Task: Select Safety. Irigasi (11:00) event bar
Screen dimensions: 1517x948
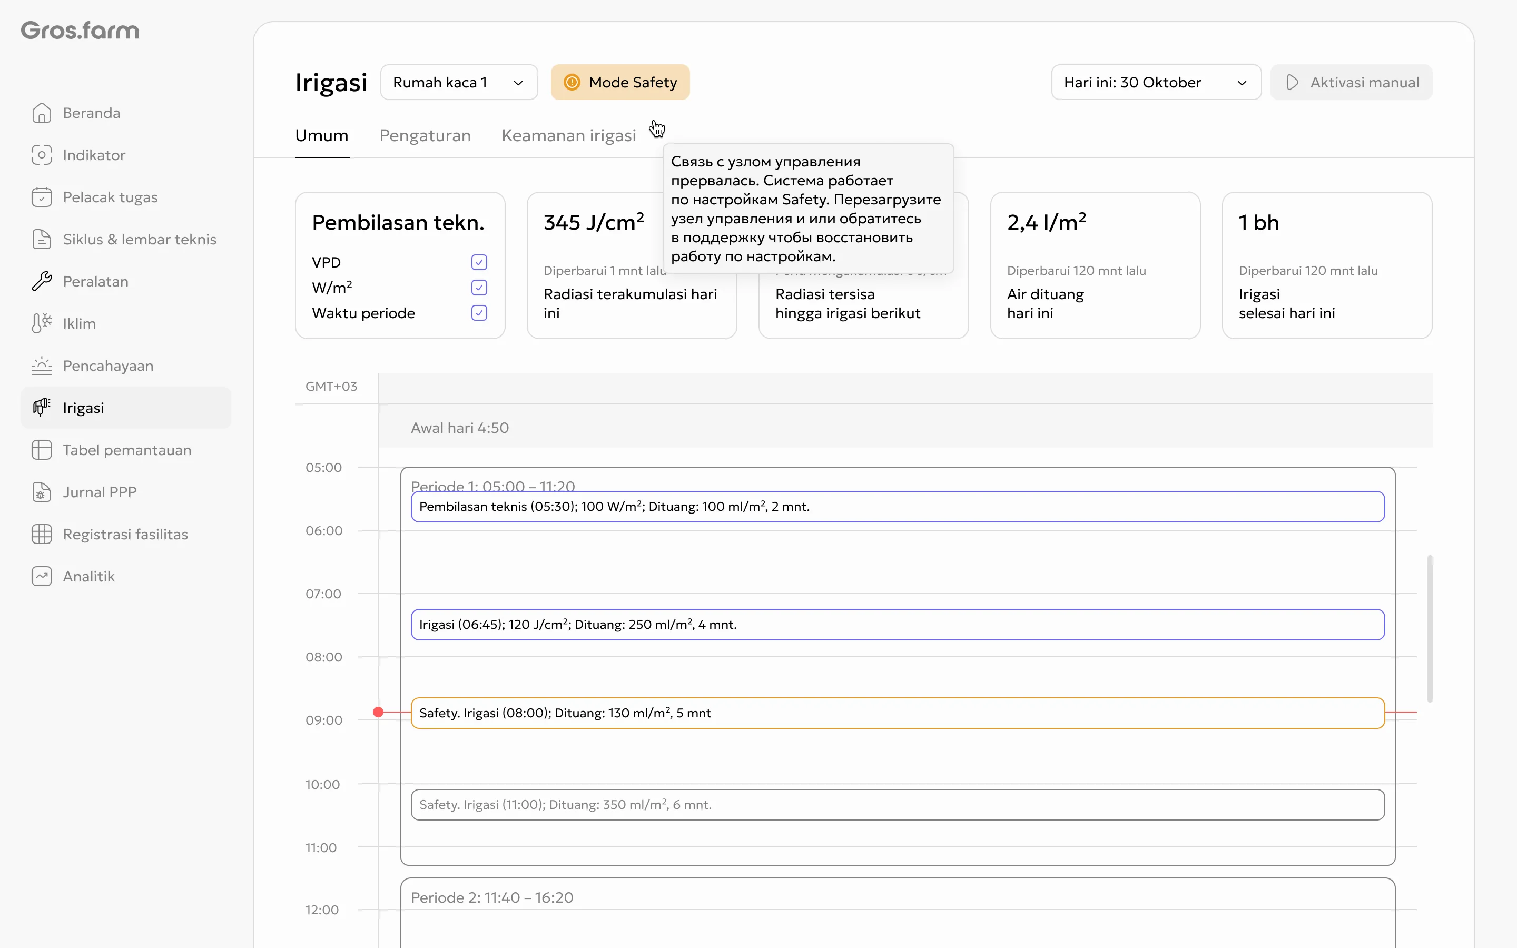Action: pyautogui.click(x=898, y=804)
